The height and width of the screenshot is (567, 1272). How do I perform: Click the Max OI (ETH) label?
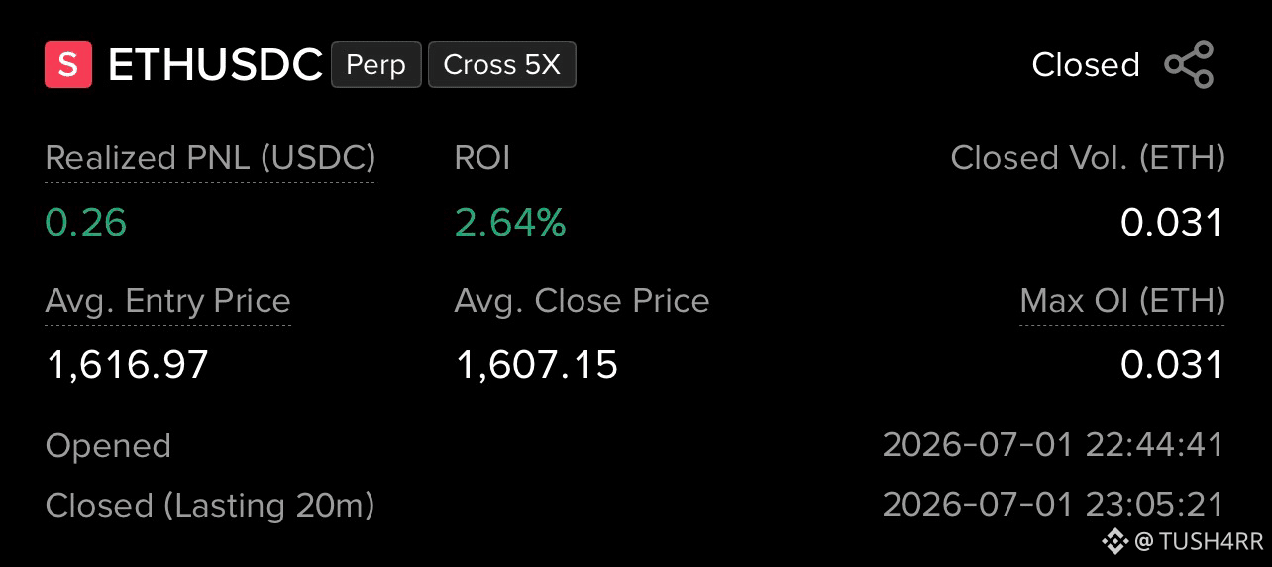1122,301
